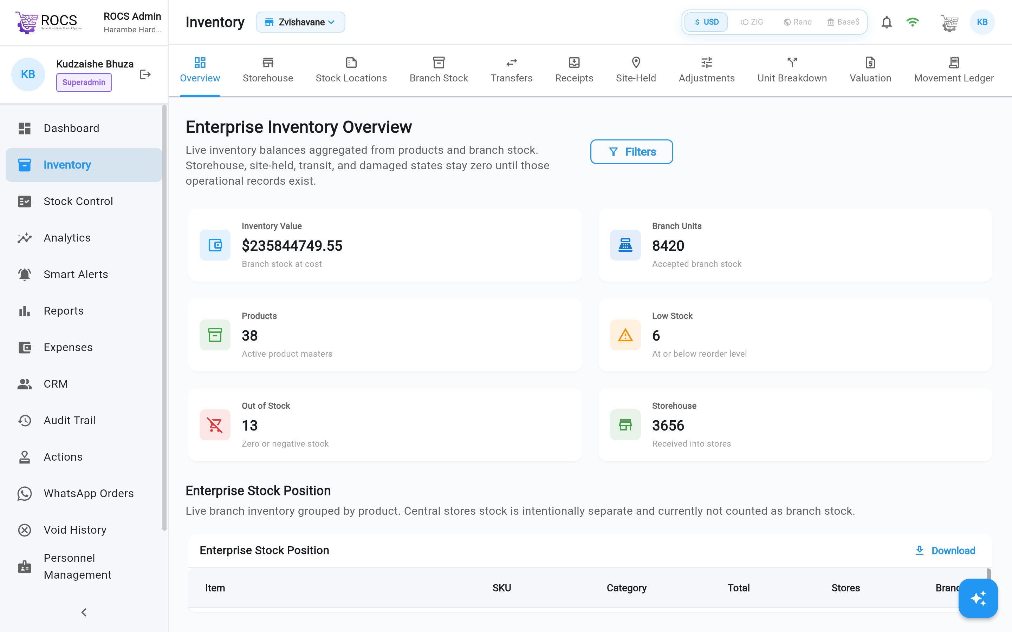Select USD currency option
The image size is (1012, 632).
tap(706, 22)
